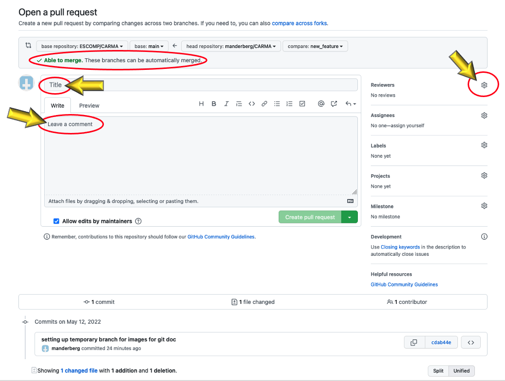
Task: Open the compare: new_feature branch dropdown
Action: click(315, 46)
